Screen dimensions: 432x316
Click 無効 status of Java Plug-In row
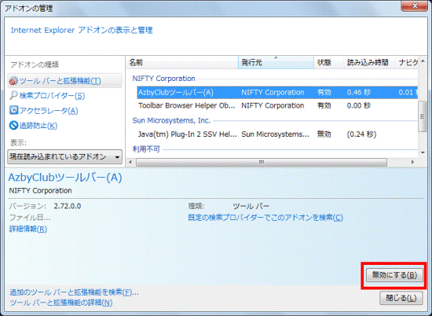click(x=324, y=134)
